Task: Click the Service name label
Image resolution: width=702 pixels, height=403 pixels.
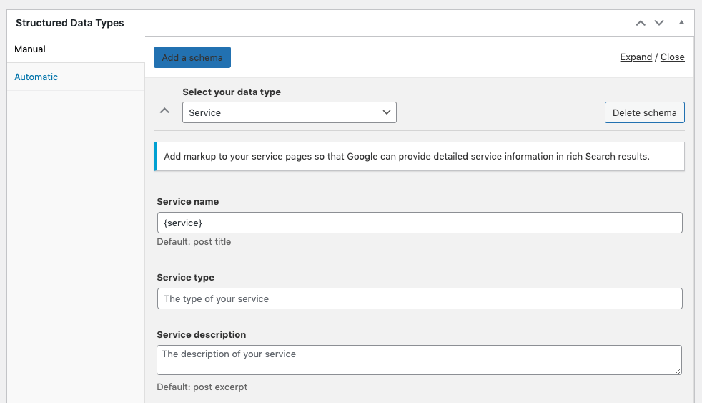Action: click(187, 202)
